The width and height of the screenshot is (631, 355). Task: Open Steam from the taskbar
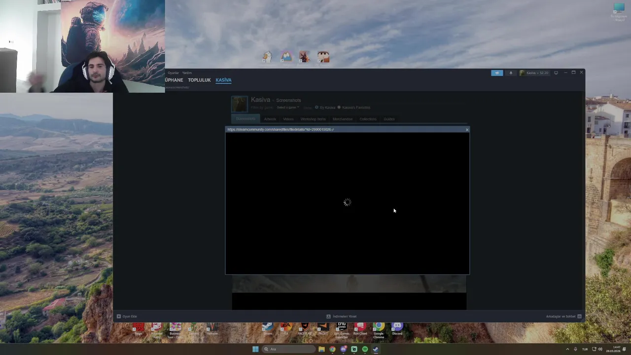click(376, 349)
